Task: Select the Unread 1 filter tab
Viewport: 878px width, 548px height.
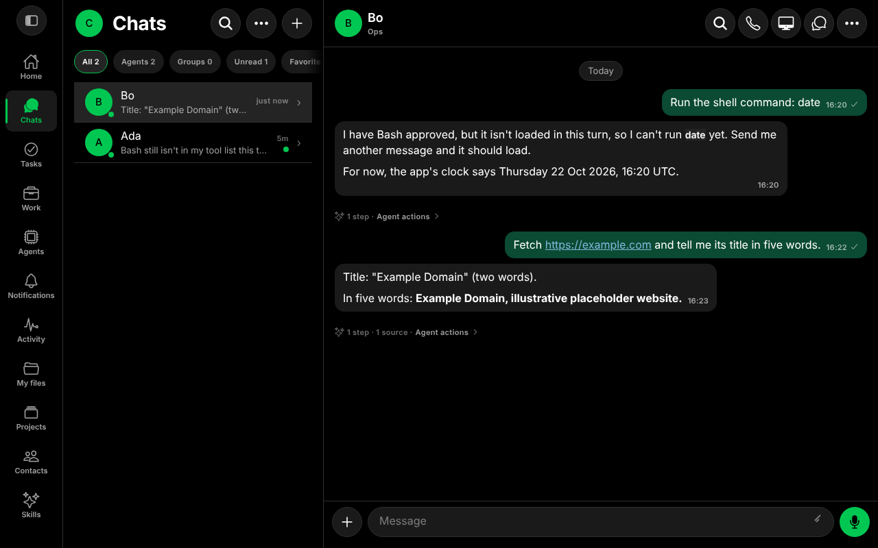Action: coord(251,62)
